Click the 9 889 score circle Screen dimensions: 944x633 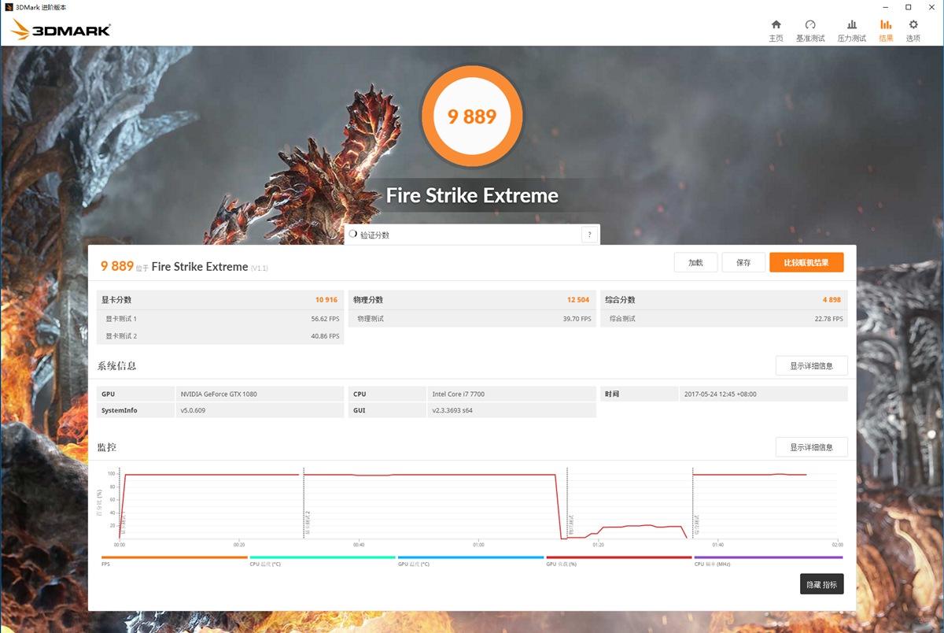pyautogui.click(x=472, y=117)
